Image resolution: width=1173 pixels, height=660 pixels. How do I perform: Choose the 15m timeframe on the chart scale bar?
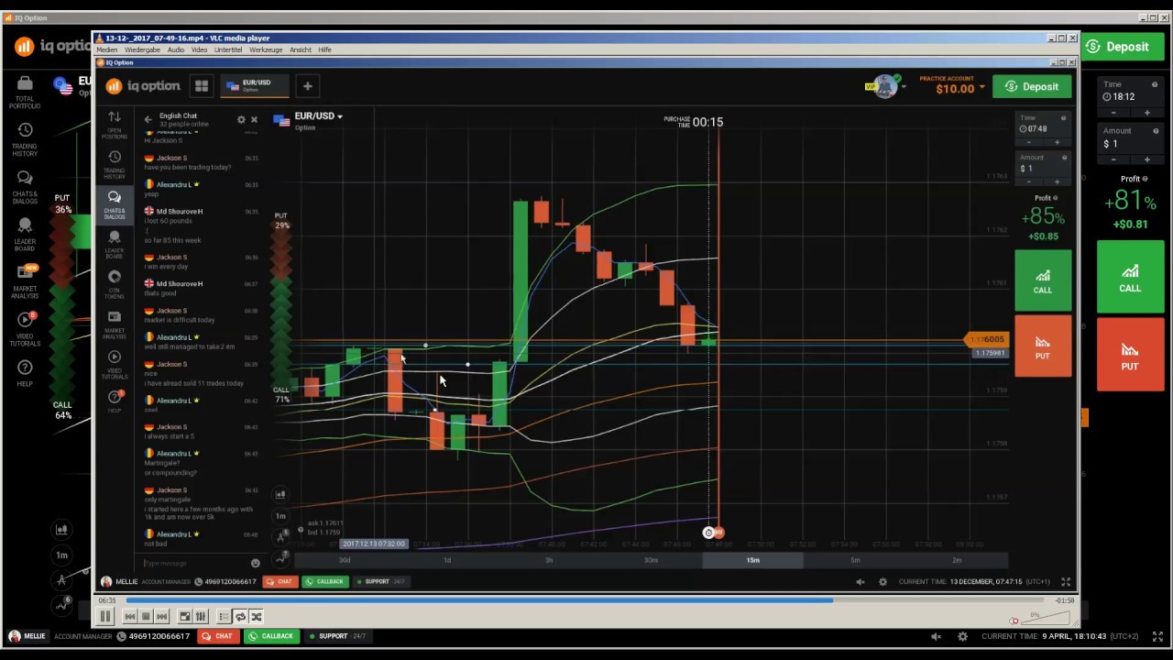(752, 560)
